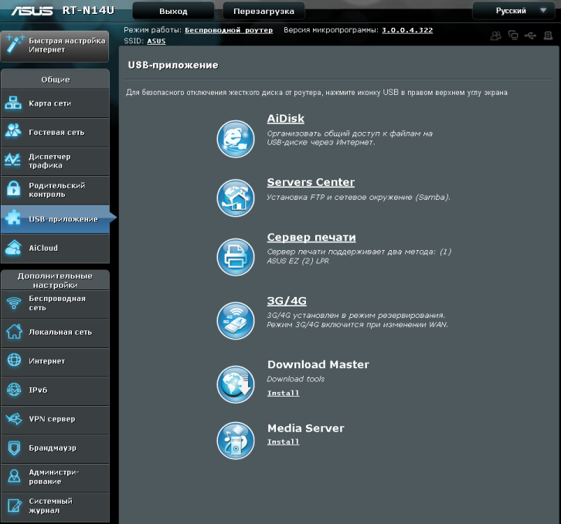This screenshot has height=524, width=561.
Task: Open the Карта сети menu item
Action: coord(55,103)
